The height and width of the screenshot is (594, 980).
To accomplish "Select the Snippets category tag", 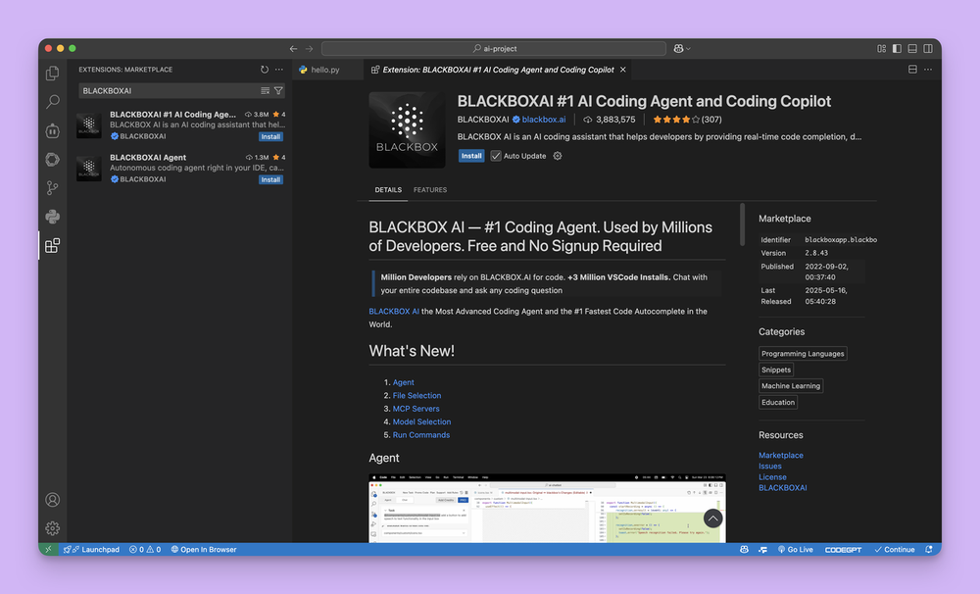I will (x=776, y=370).
